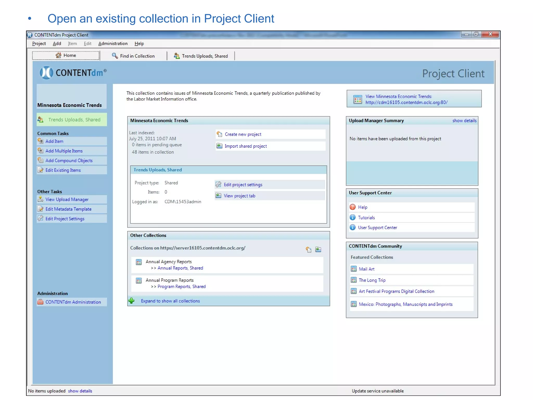
Task: Click the CONTENTdm Administration icon
Action: pyautogui.click(x=41, y=302)
